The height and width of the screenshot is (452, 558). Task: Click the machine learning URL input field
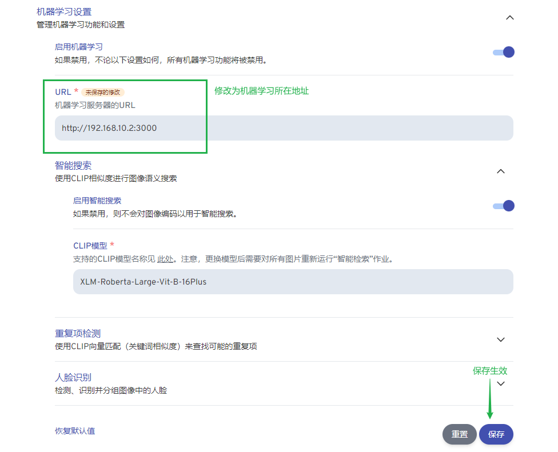[x=284, y=128]
